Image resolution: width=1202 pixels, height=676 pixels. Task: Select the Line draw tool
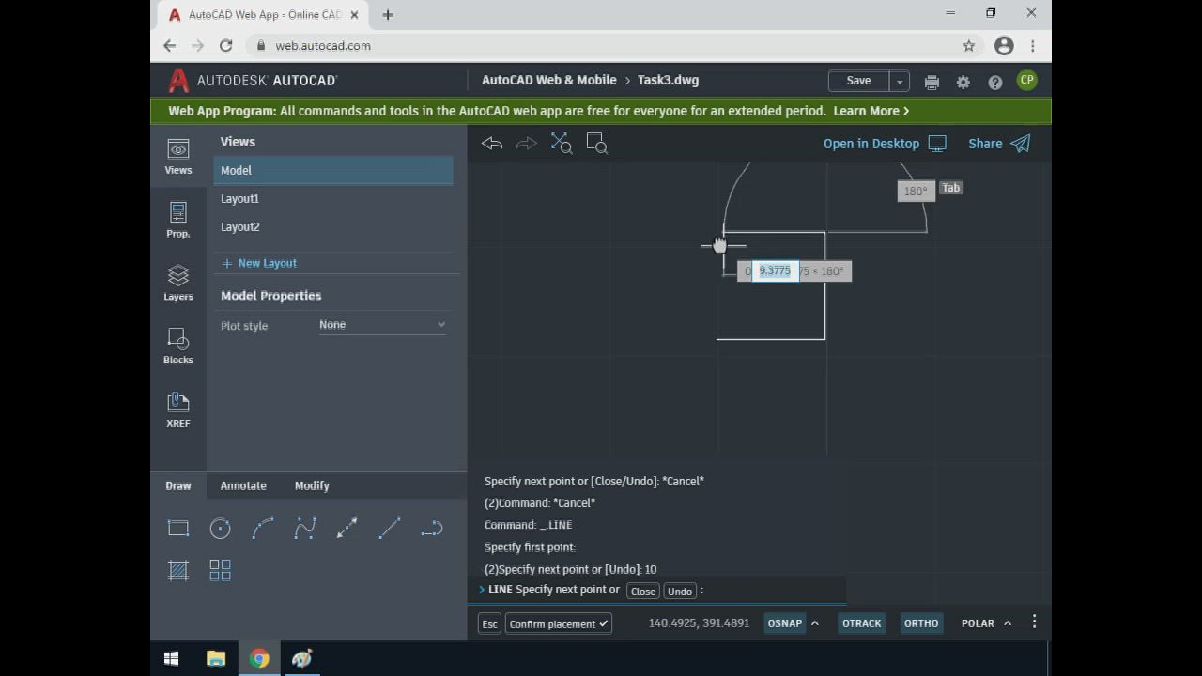[390, 529]
